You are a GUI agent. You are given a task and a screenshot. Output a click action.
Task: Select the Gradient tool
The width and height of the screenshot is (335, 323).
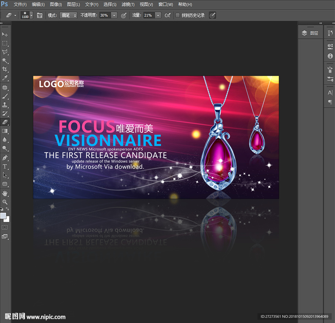pyautogui.click(x=5, y=131)
